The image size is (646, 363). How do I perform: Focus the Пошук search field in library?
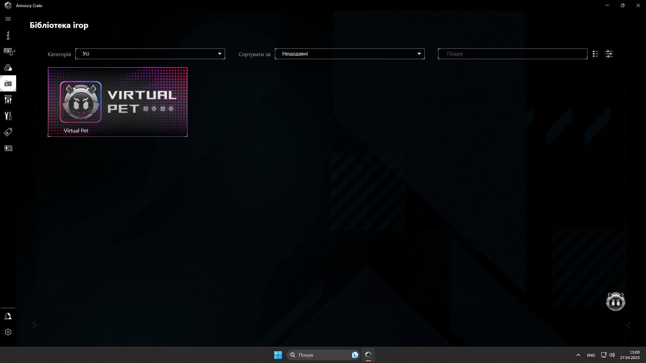[x=512, y=54]
